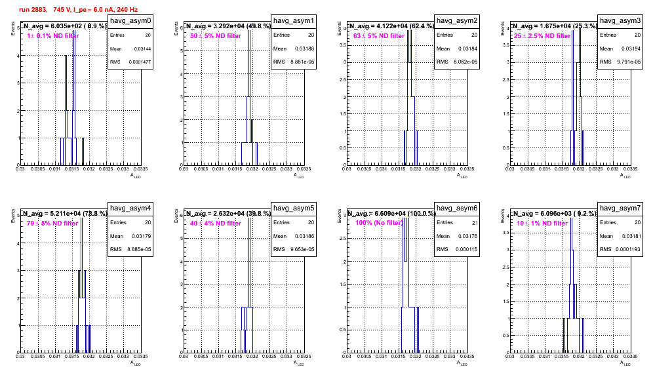Select the RMS 0.000115 entry

click(457, 250)
